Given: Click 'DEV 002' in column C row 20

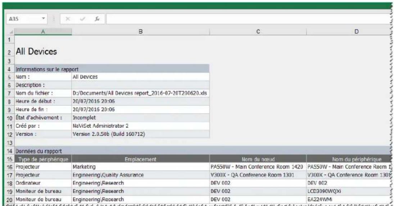Looking at the screenshot, I should (258, 200).
